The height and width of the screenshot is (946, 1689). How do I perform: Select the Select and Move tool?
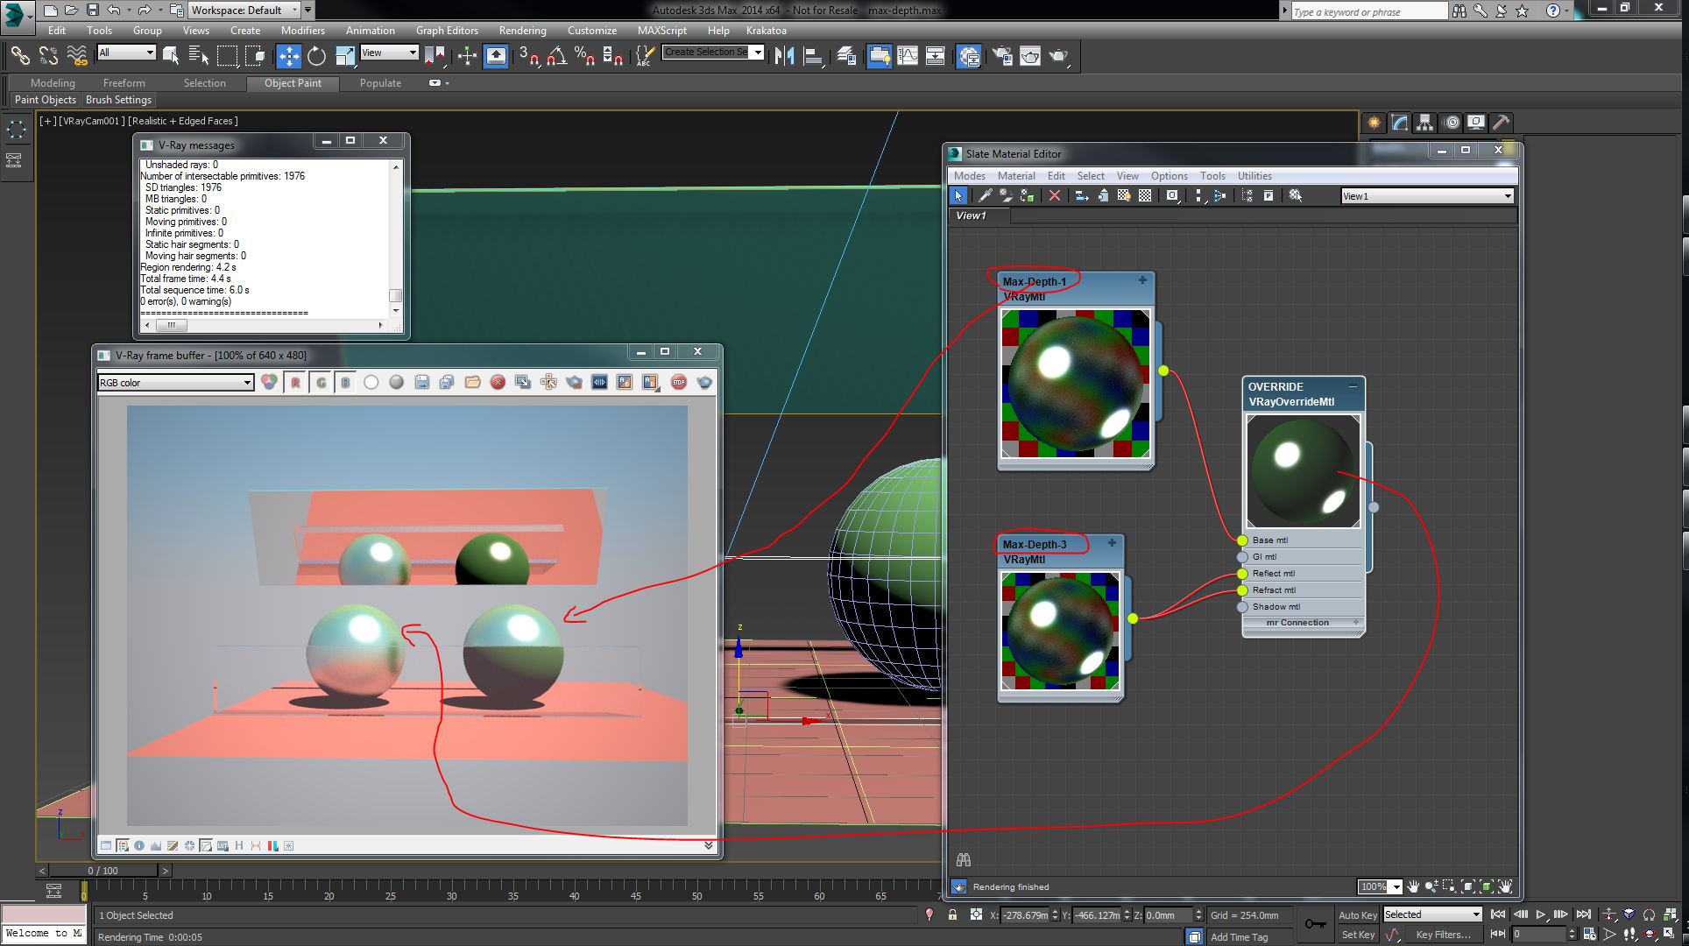coord(288,56)
